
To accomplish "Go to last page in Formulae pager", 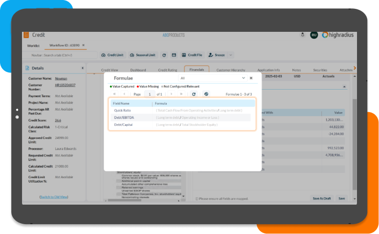I will (x=181, y=94).
